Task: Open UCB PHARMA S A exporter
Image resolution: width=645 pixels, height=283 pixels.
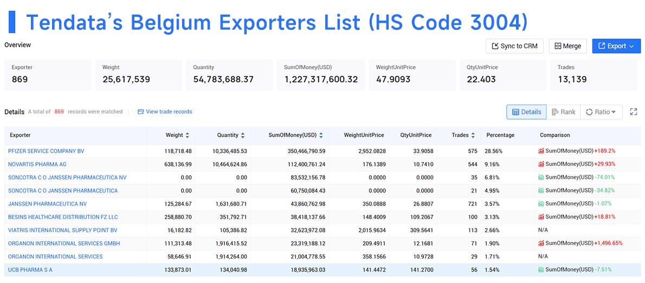Action: coord(30,269)
